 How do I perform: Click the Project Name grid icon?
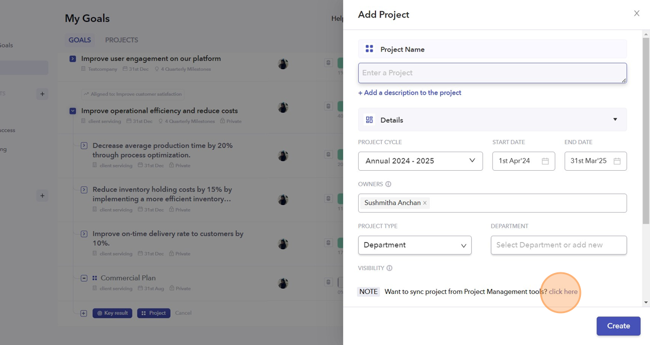pos(369,49)
